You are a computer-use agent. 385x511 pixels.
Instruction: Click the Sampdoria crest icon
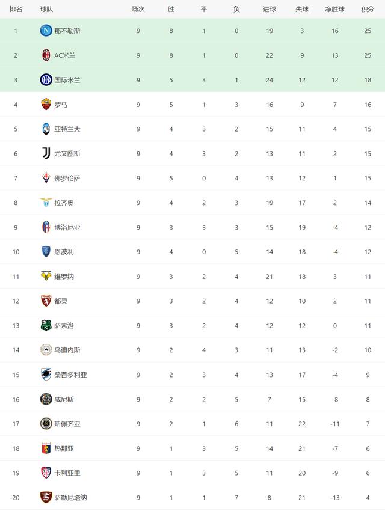pyautogui.click(x=46, y=375)
